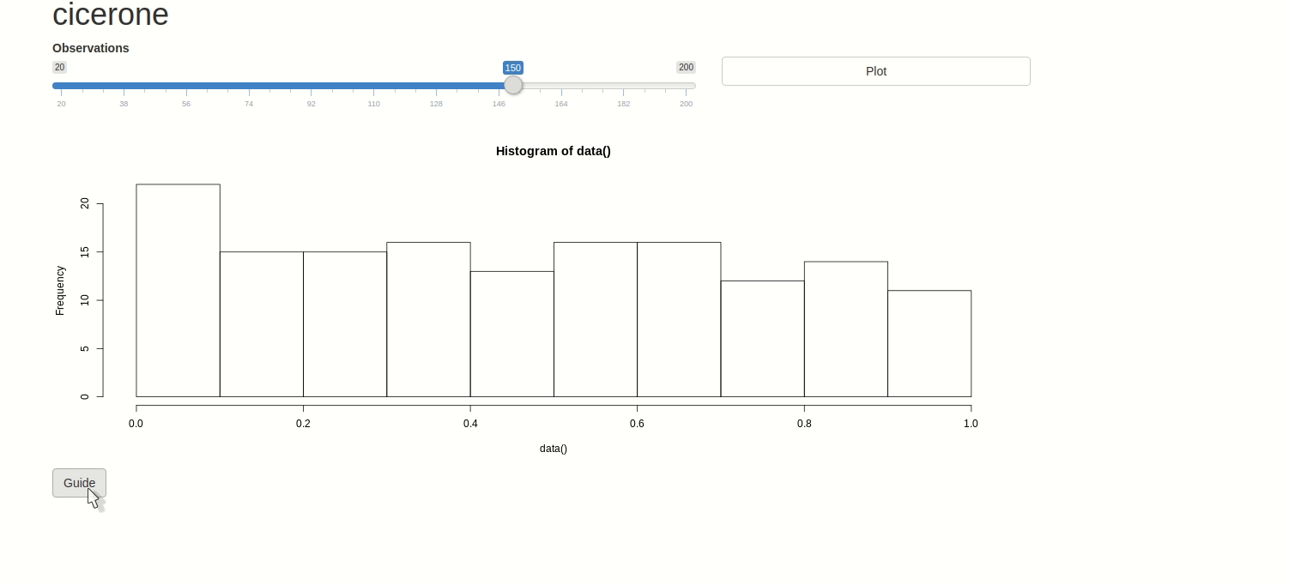Set slider at the 164 tick label

(x=561, y=104)
